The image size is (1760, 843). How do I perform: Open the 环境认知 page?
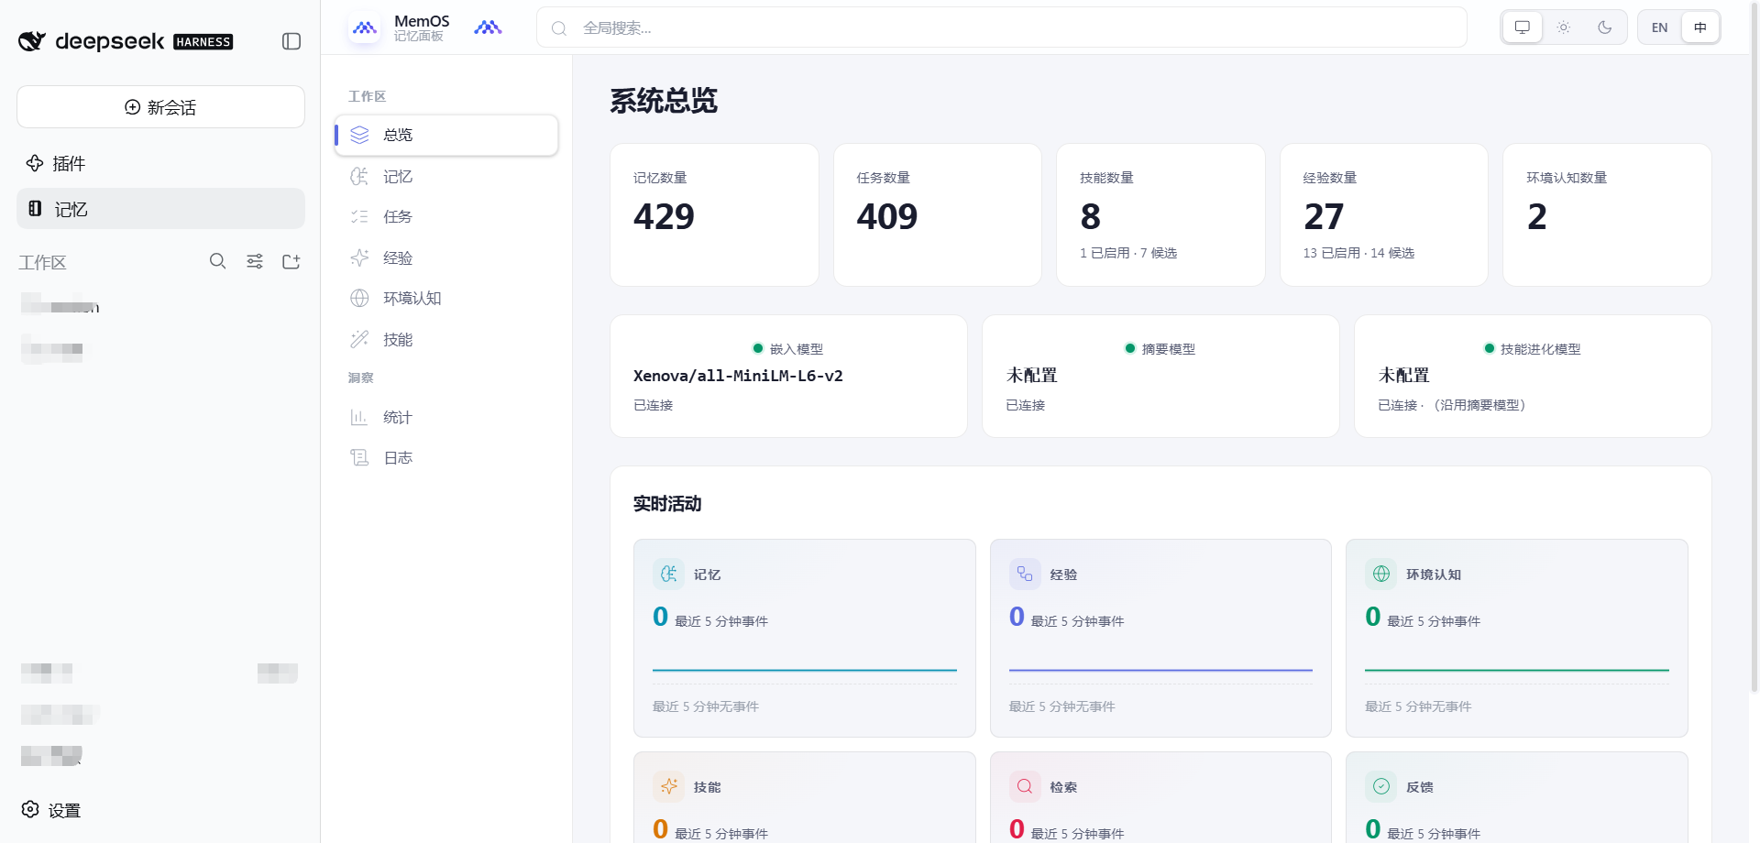coord(446,298)
